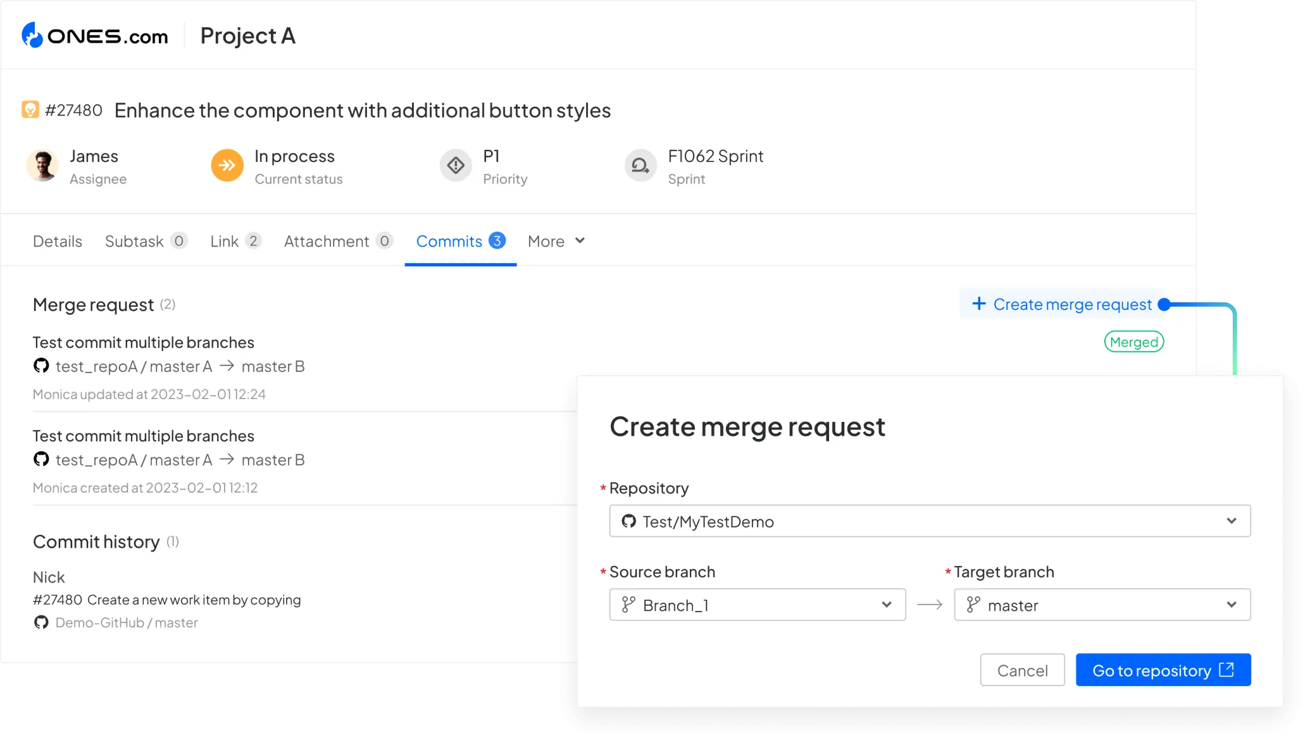Click the ONES.com logo
The height and width of the screenshot is (738, 1310).
click(x=95, y=35)
